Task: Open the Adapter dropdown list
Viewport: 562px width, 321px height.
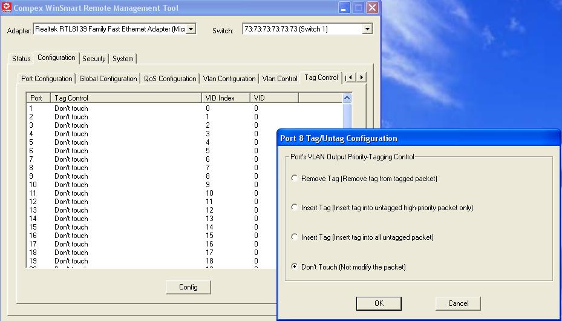Action: [x=191, y=29]
